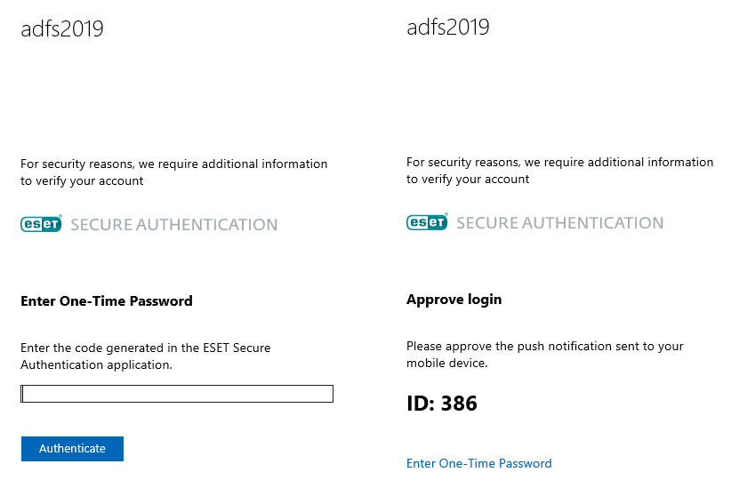Focus the one-time password input field

pos(177,394)
